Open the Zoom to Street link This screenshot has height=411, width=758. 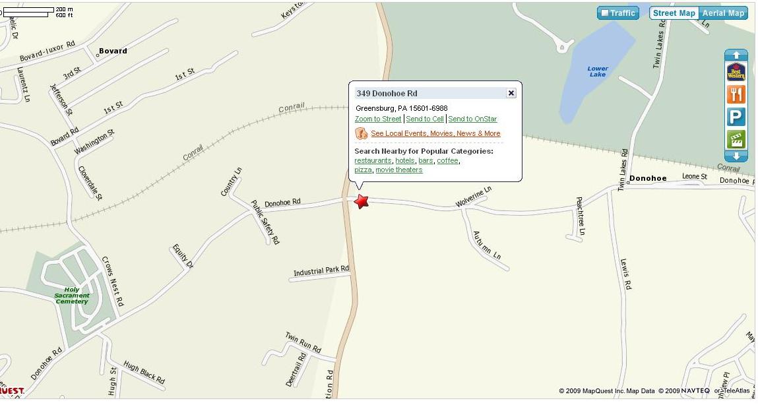tap(378, 119)
